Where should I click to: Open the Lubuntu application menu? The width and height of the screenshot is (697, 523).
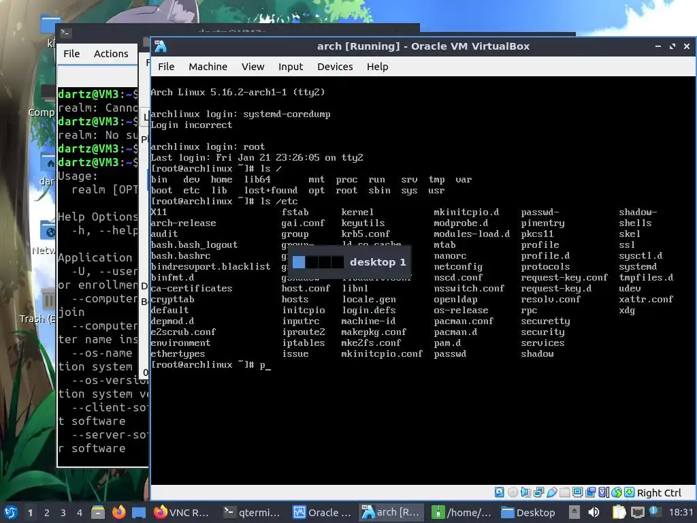point(11,512)
